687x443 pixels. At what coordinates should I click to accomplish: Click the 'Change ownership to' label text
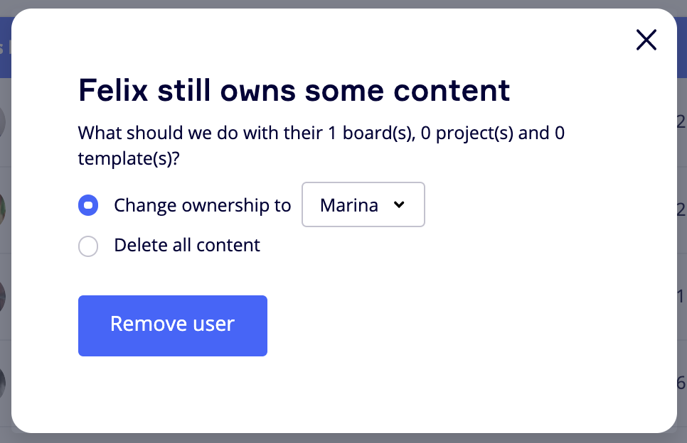pos(202,205)
